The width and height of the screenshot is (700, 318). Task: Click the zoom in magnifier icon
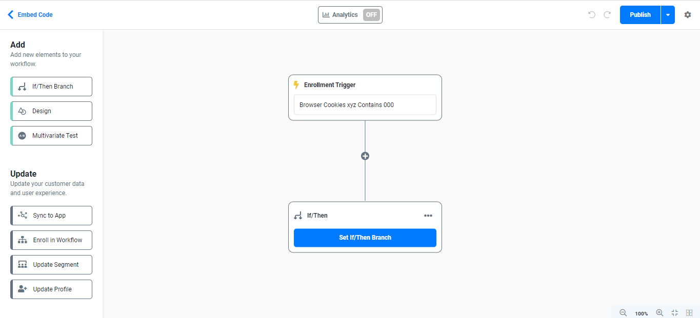pos(659,313)
